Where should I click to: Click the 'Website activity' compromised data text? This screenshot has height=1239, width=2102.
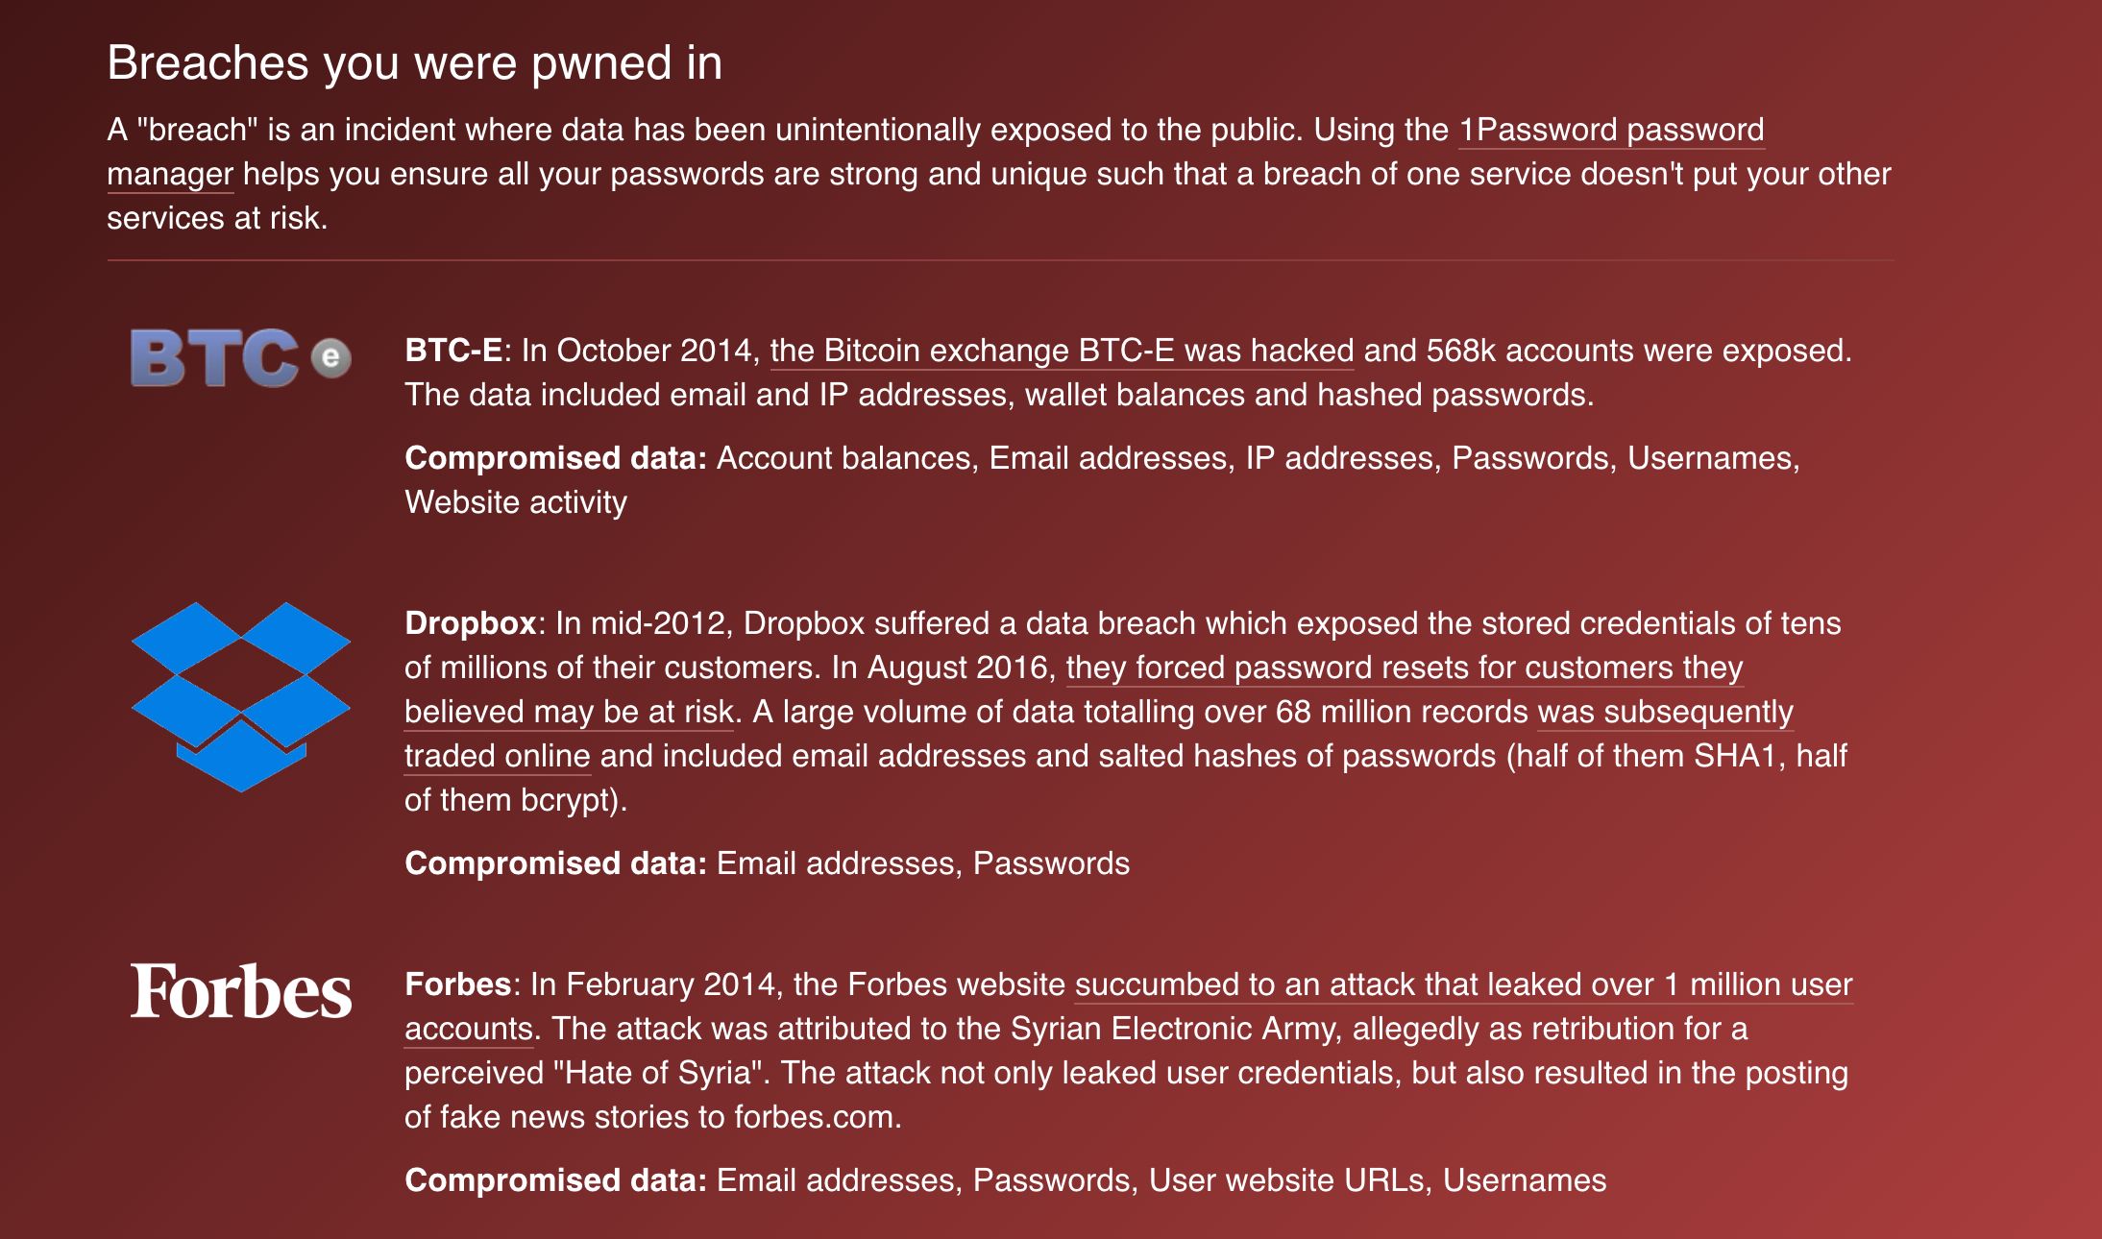click(516, 502)
